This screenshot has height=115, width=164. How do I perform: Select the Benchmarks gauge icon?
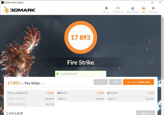118,8
